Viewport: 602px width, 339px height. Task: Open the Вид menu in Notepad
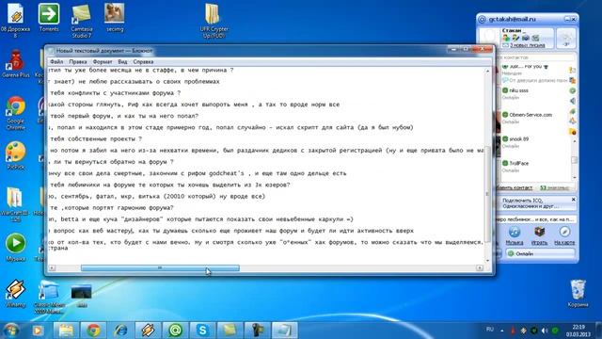[122, 61]
